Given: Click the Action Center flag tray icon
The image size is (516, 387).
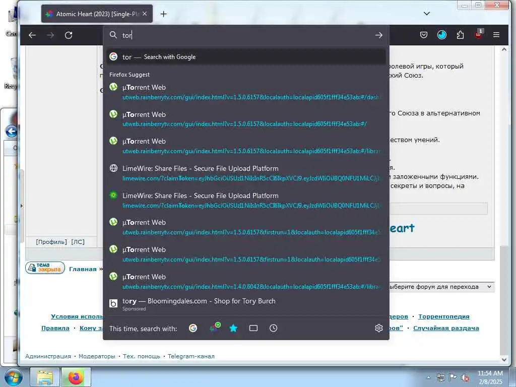Looking at the screenshot, I should [453, 377].
